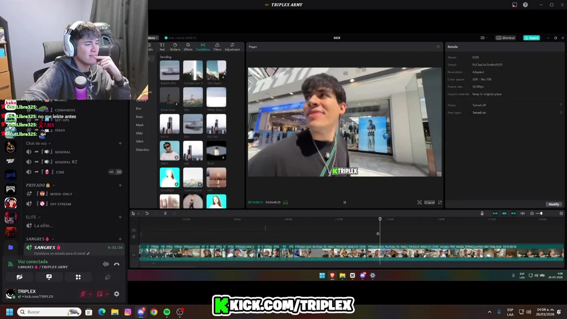Click the Modify button in Details
The height and width of the screenshot is (319, 567).
tap(554, 204)
